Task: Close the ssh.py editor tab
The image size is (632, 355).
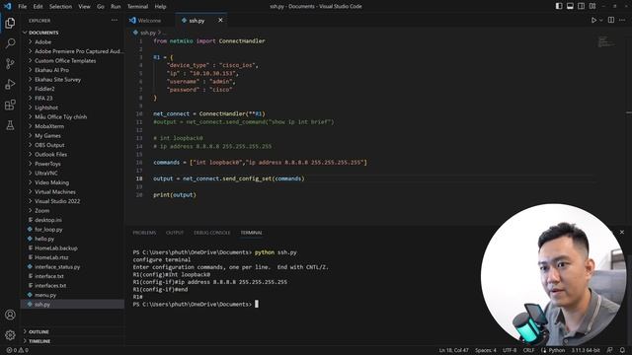Action: 220,20
